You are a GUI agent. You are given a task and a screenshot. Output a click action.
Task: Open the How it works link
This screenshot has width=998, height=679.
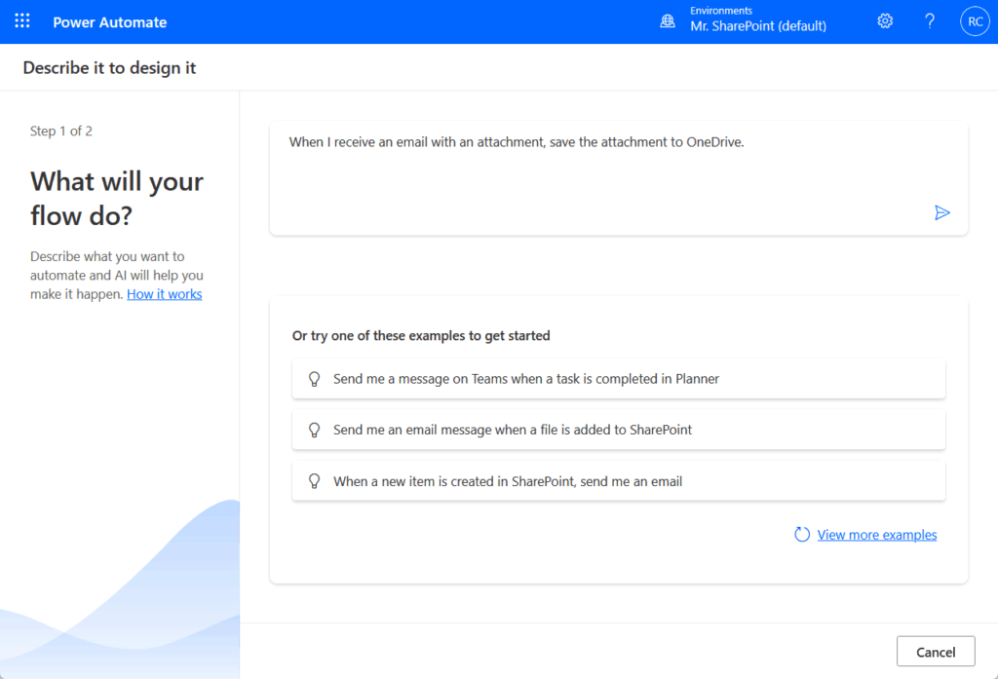[x=164, y=294]
